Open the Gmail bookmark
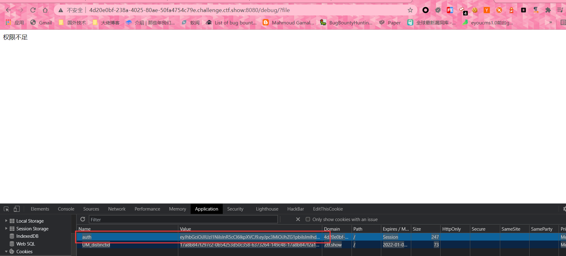Viewport: 566px width, 256px height. click(41, 23)
